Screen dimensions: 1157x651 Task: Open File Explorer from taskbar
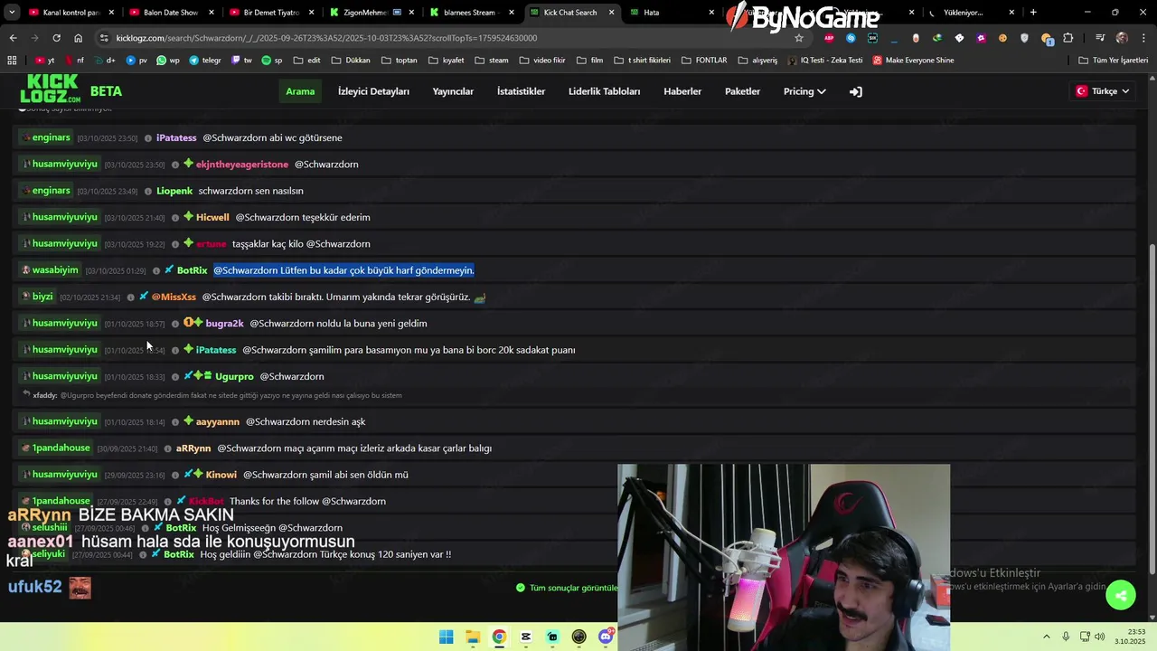point(473,637)
